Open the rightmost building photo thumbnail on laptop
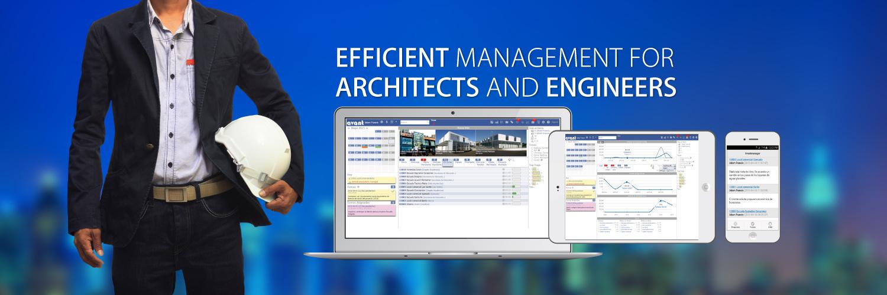887x295 pixels. coord(501,143)
